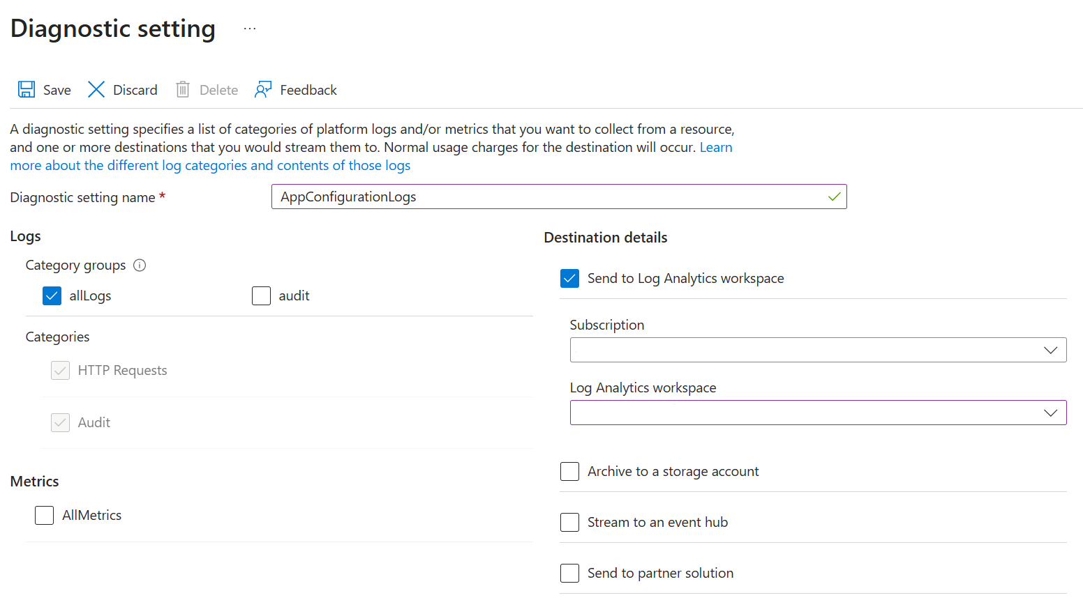
Task: Click the Delete trash can icon
Action: tap(183, 90)
